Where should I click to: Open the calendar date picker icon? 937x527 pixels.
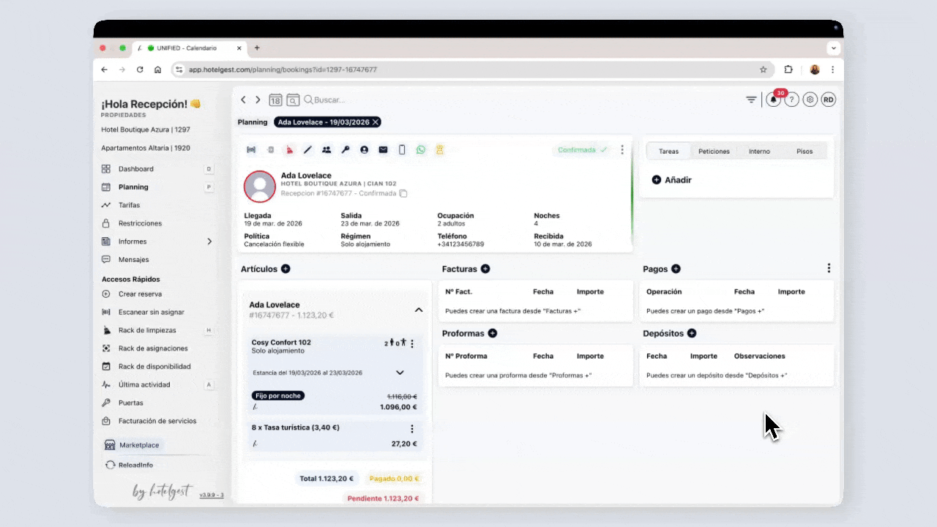[x=275, y=100]
